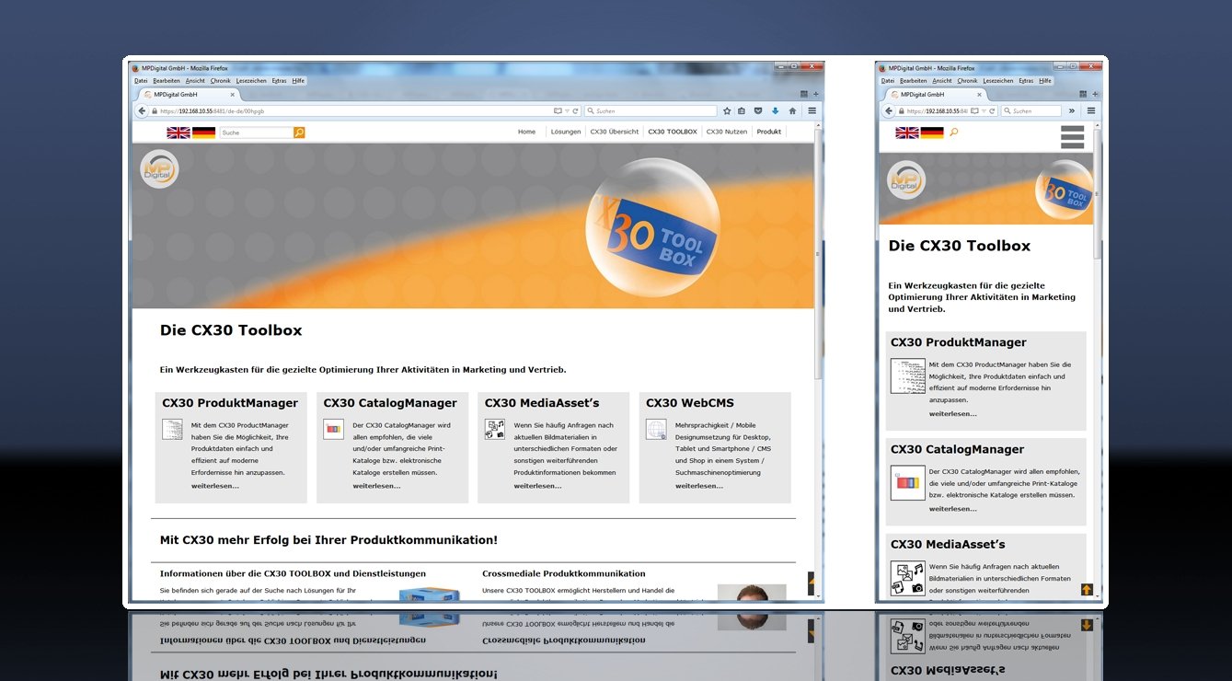Open the CX30 Nutzen navigation link
1232x681 pixels.
pos(727,132)
